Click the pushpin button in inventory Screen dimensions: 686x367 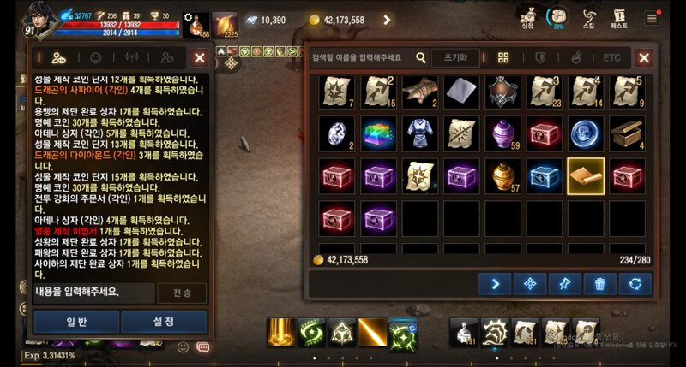point(565,284)
